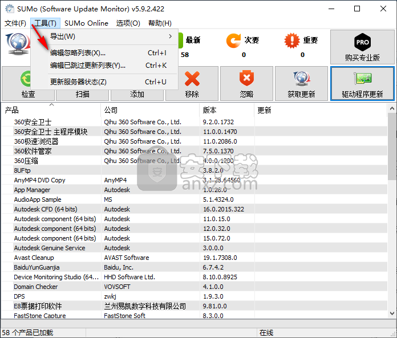
Task: Select Autodesk component version 11.0.15.0
Action: pos(195,219)
